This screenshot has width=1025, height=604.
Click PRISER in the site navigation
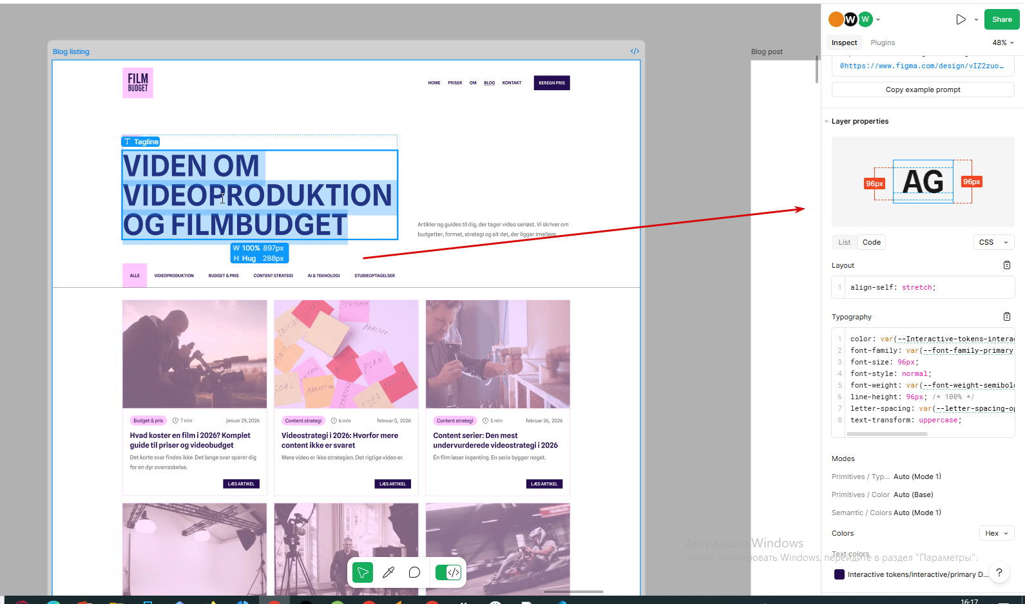(455, 83)
